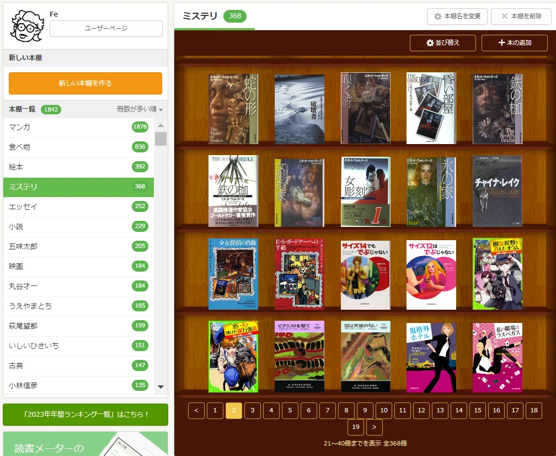Viewport: 556px width, 456px height.
Task: Open book cover 黒い犬と逃げた銀行強盗
Action: point(233,357)
